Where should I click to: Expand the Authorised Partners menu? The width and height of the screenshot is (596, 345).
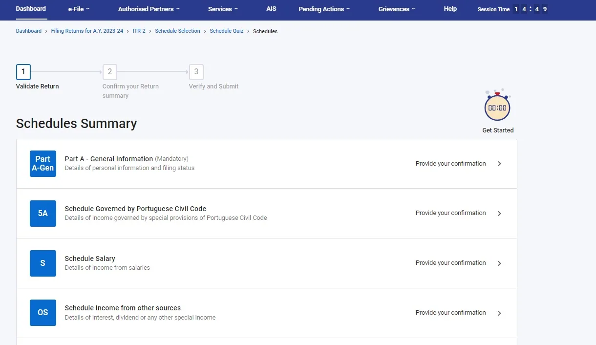[x=149, y=9]
